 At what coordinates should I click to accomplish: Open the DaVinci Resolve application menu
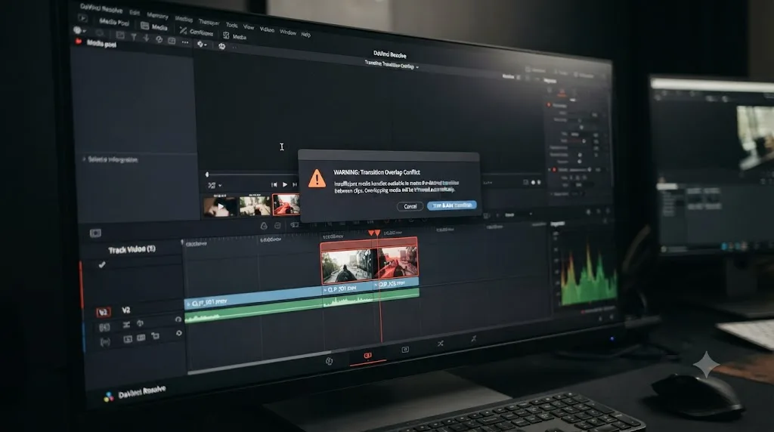(101, 8)
